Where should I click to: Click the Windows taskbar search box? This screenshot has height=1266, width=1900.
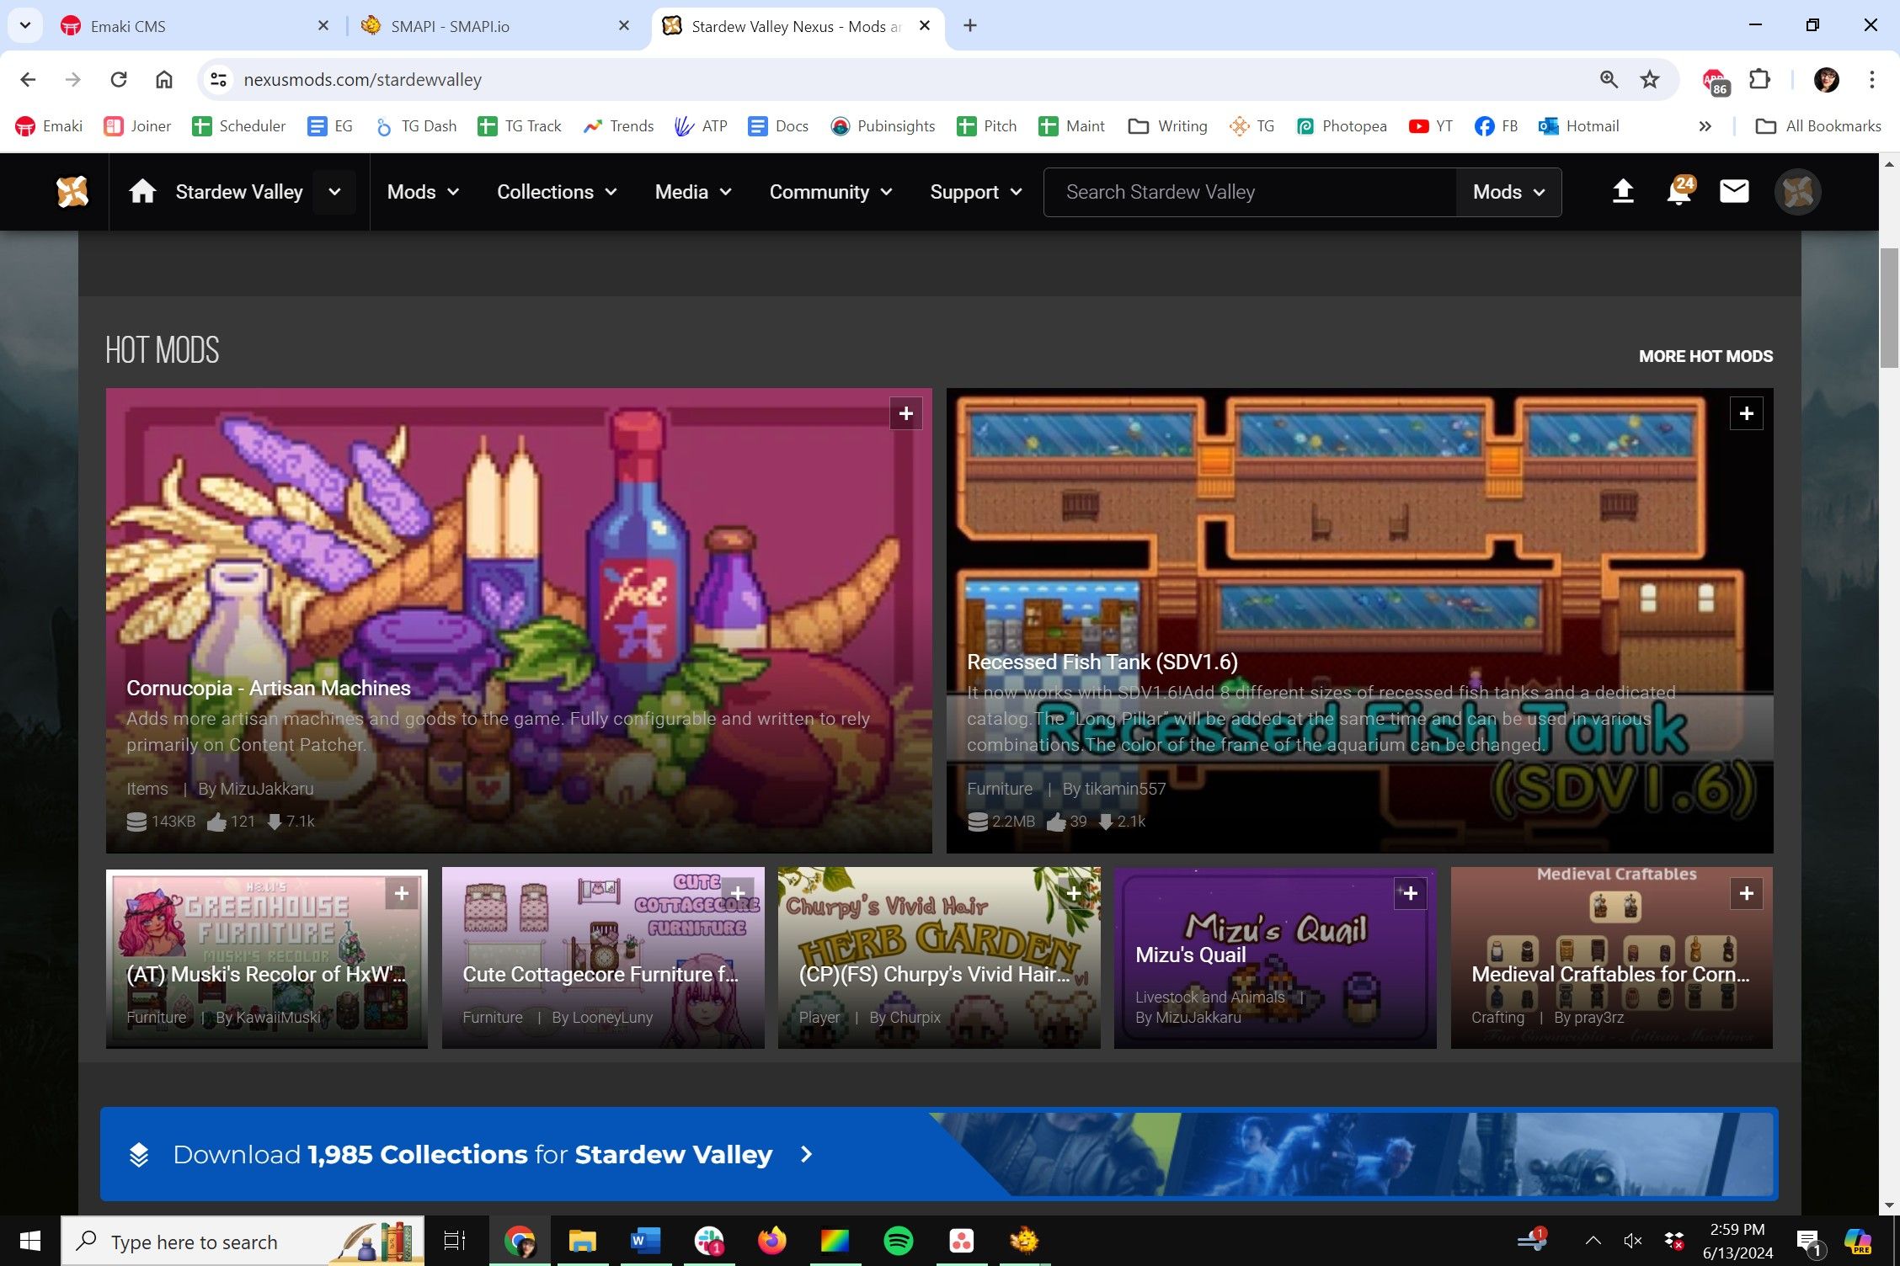click(x=243, y=1241)
